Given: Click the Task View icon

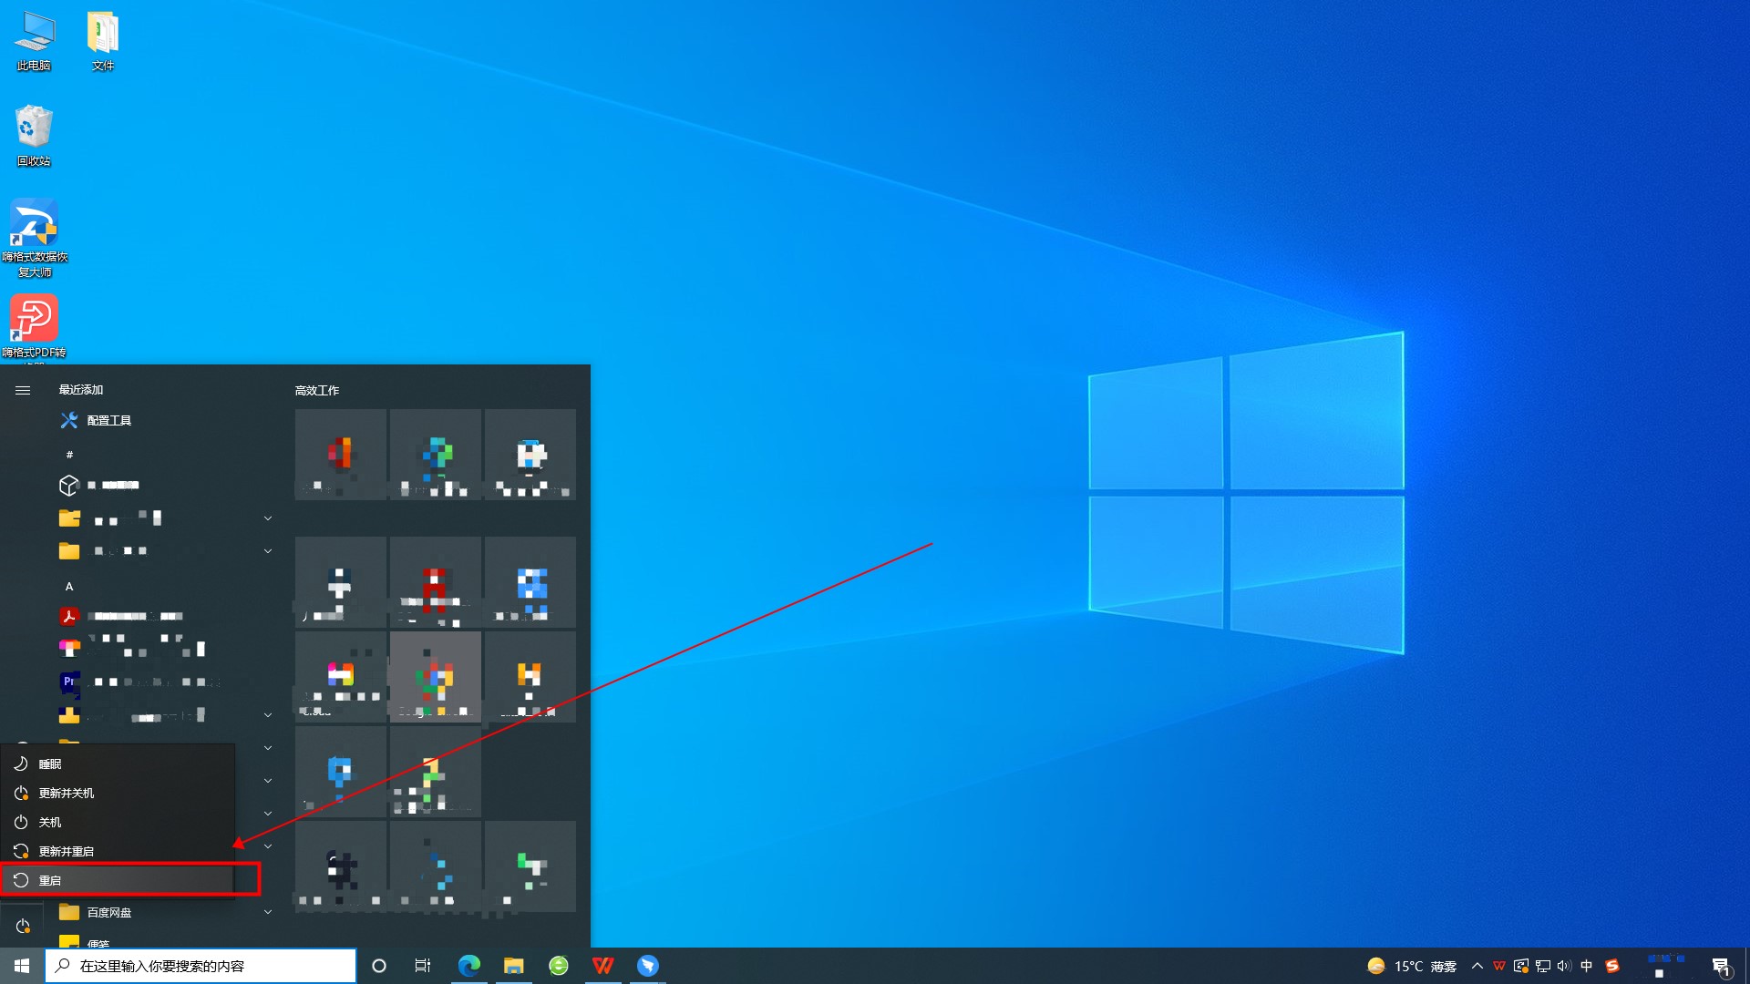Looking at the screenshot, I should coord(423,966).
